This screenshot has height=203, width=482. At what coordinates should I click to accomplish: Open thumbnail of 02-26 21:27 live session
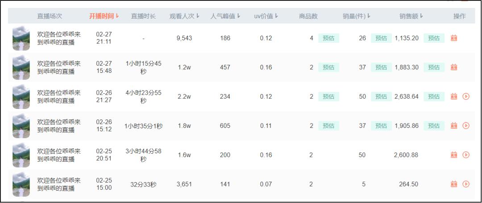(21, 96)
